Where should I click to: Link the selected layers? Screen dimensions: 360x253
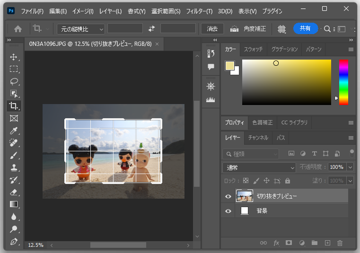(x=263, y=243)
